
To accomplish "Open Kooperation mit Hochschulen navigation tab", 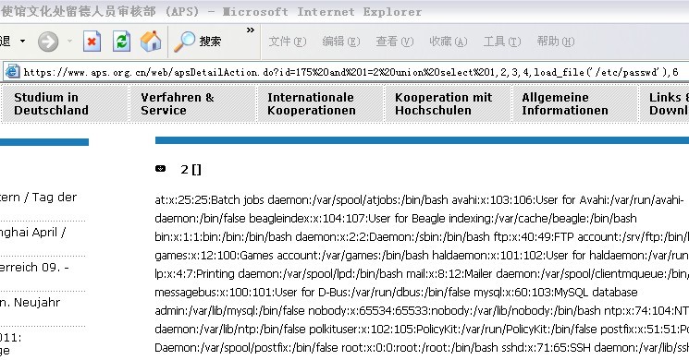I will pos(447,103).
